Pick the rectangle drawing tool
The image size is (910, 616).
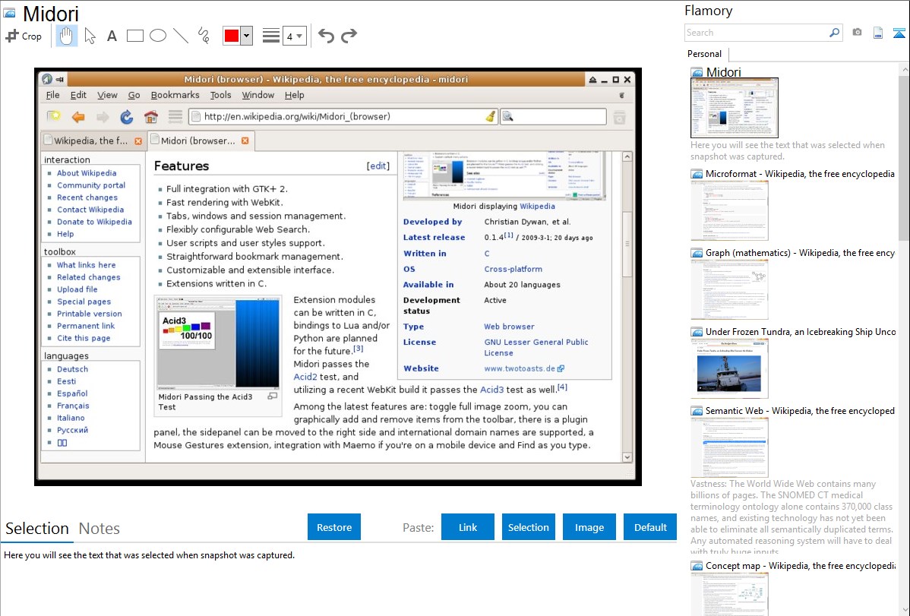click(x=134, y=36)
